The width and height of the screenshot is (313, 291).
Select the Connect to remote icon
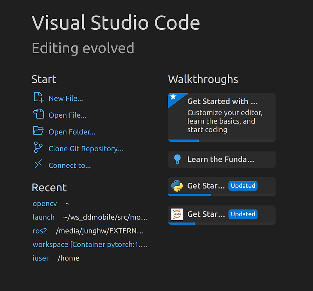pyautogui.click(x=38, y=165)
